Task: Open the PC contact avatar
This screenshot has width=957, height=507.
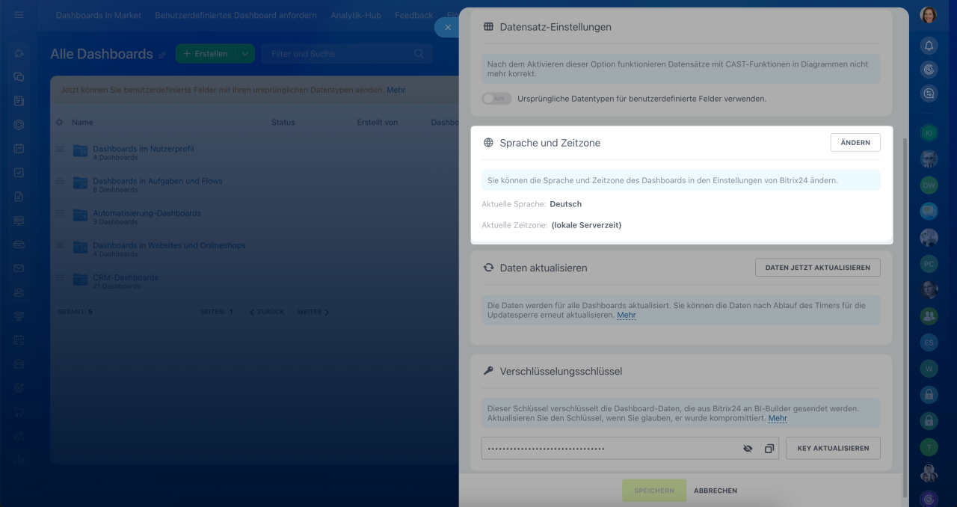Action: click(x=929, y=264)
